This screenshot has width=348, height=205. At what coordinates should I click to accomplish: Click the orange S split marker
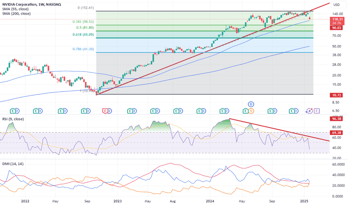click(251, 111)
